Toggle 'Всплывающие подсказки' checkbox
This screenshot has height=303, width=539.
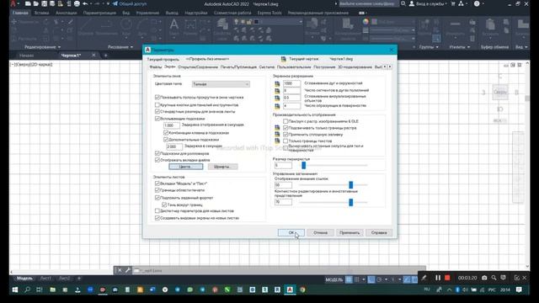(157, 119)
